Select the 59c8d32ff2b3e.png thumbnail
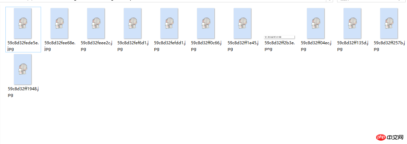Screen dimensions: 407x144 [279, 37]
